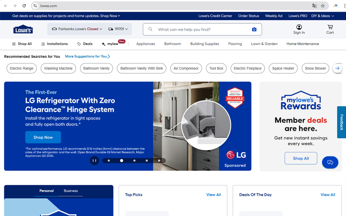Open the Flooring category
Image resolution: width=346 pixels, height=216 pixels.
point(235,44)
